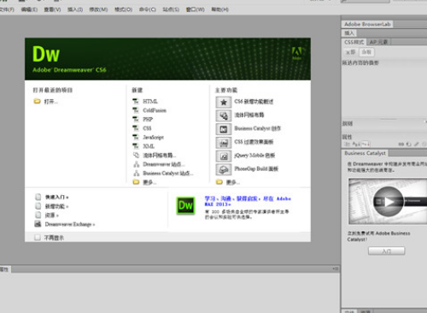Click the Business Catalyst authoring feature icon
This screenshot has height=313, width=427.
point(224,129)
